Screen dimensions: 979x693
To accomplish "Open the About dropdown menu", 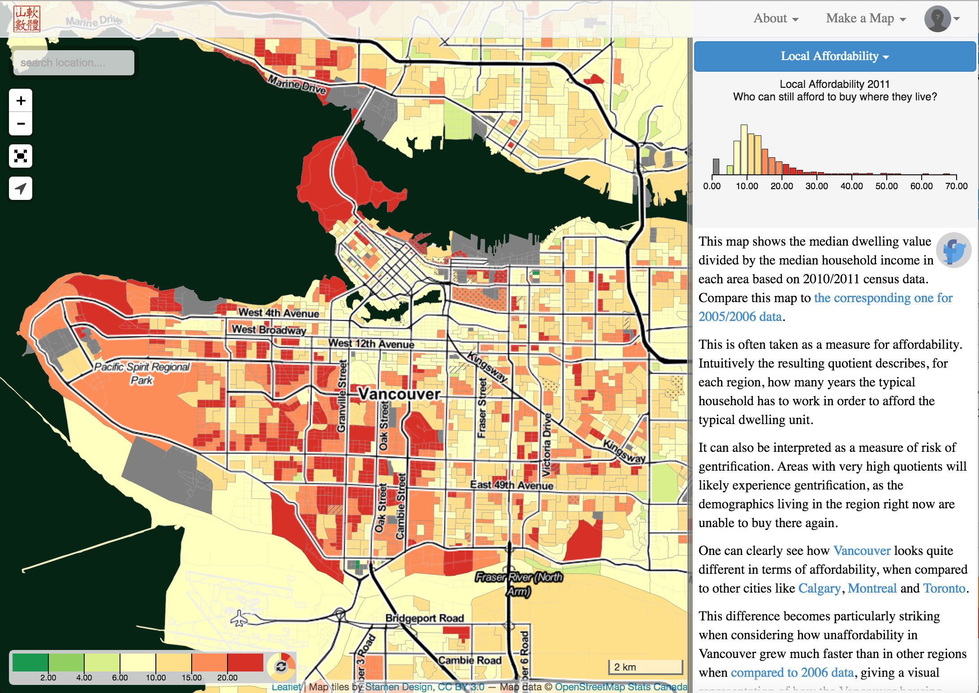I will coord(776,18).
